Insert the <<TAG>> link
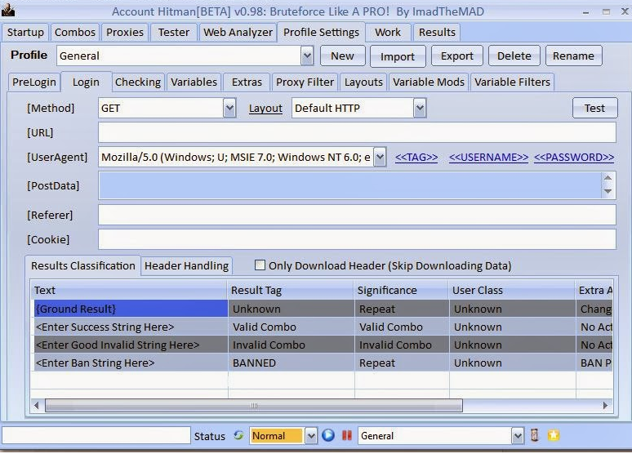This screenshot has width=632, height=454. (x=416, y=158)
